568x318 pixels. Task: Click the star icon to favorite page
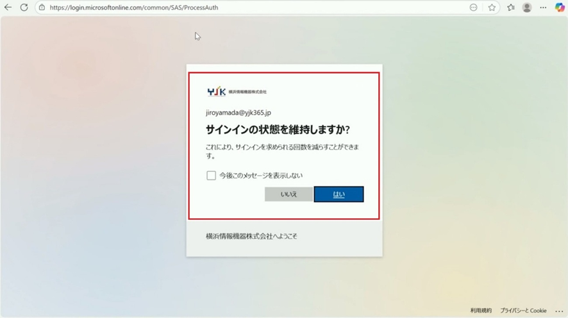tap(492, 8)
